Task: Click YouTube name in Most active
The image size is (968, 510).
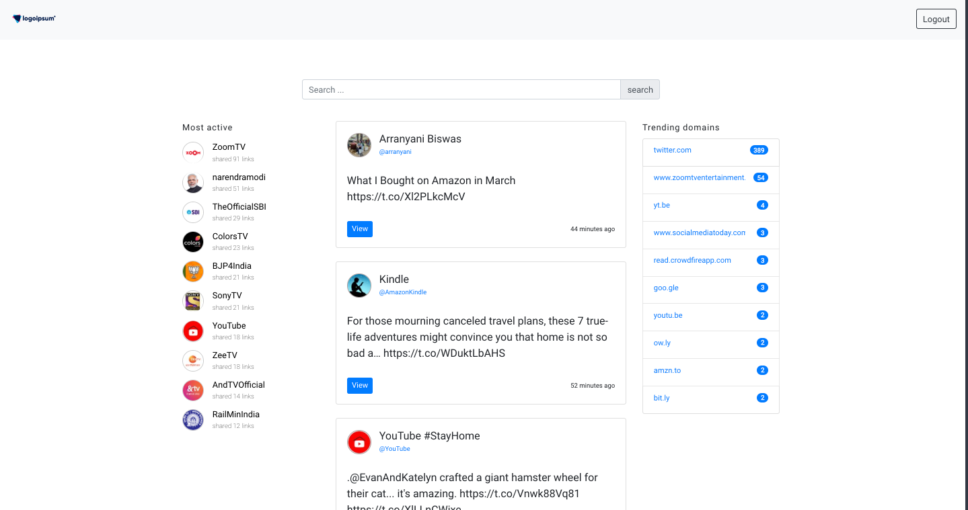Action: [x=229, y=326]
